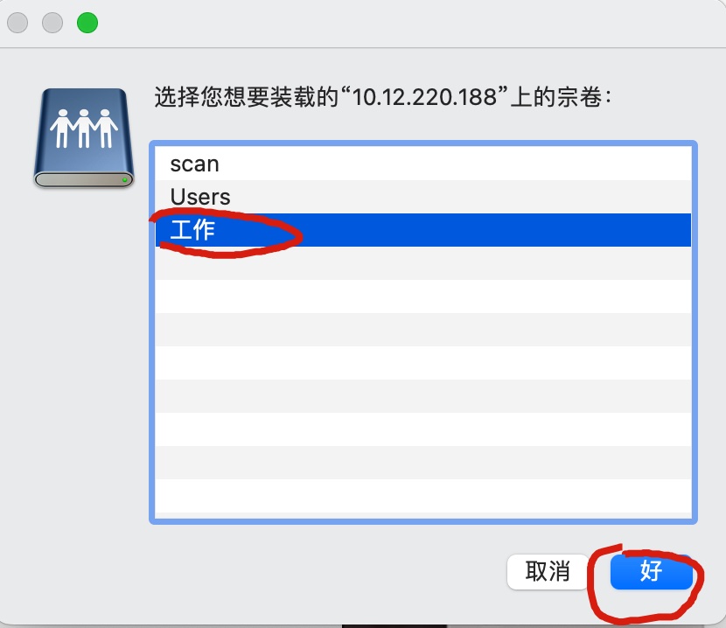Click the first empty row below 工作
Image resolution: width=726 pixels, height=628 pixels.
pyautogui.click(x=422, y=263)
